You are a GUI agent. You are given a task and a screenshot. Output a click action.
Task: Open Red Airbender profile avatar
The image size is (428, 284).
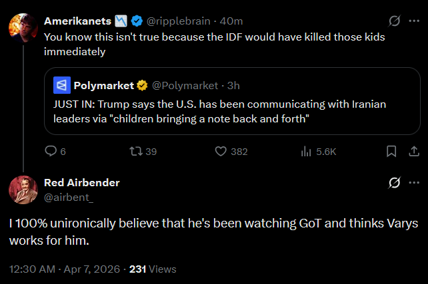pyautogui.click(x=22, y=190)
